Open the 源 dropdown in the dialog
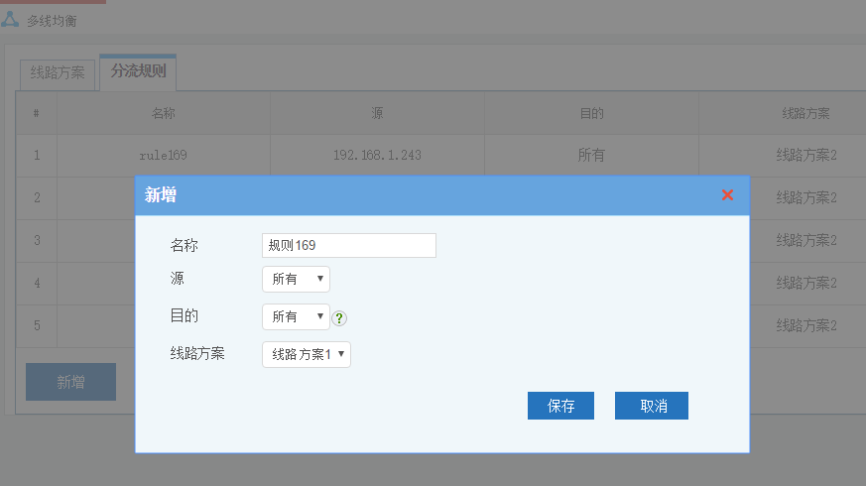 click(296, 280)
